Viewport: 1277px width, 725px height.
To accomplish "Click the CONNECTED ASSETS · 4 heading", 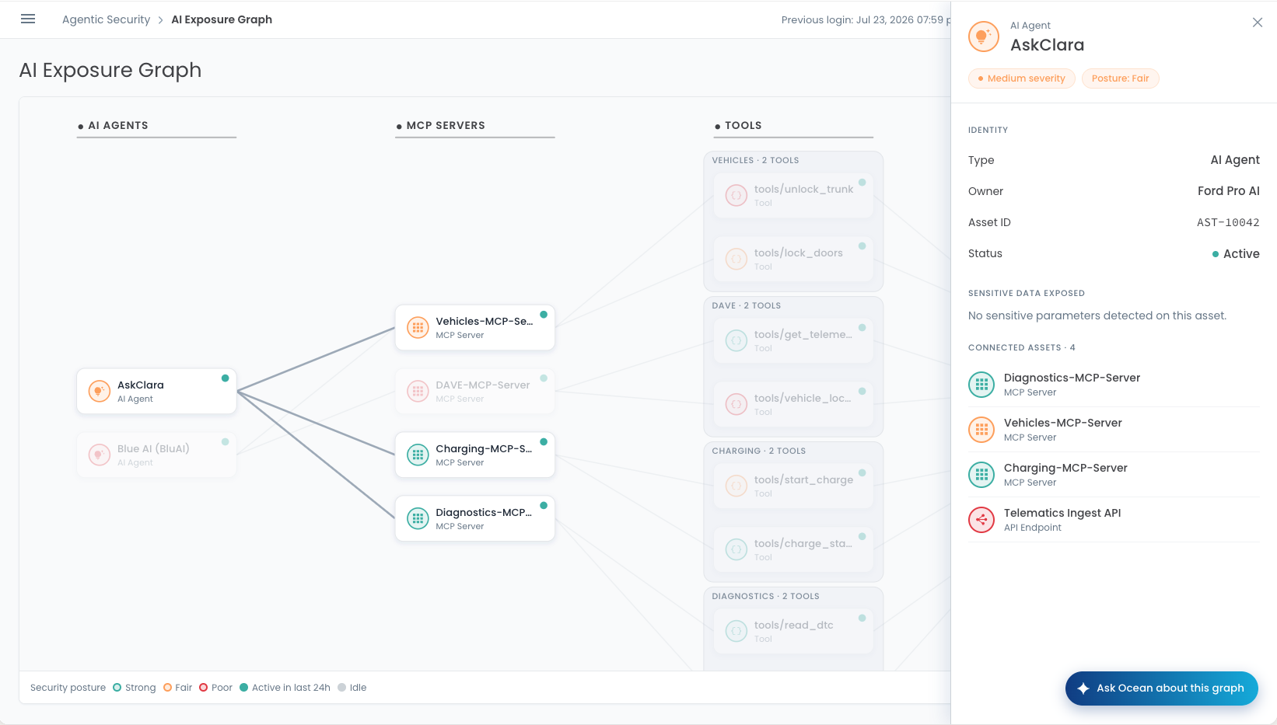I will [x=1021, y=347].
